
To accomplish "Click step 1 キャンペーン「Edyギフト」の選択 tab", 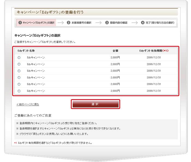I will tap(36, 23).
